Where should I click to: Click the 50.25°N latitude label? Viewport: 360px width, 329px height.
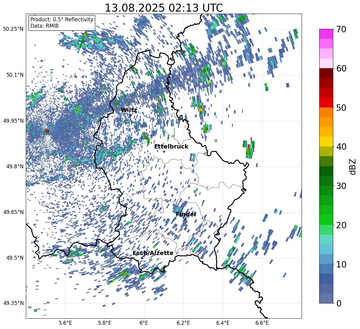[x=13, y=29]
